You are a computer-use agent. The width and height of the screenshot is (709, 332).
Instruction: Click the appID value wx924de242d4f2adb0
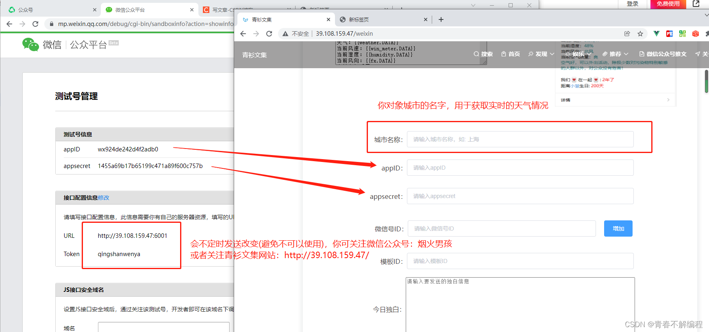(128, 149)
